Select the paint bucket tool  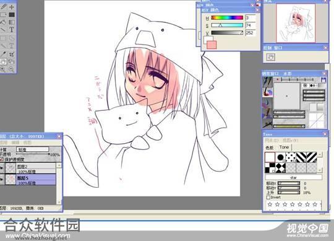pos(4,22)
